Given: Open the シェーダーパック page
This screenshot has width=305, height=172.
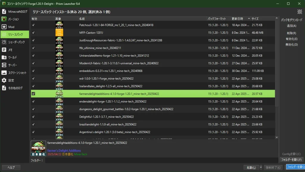Looking at the screenshot, I should [x=15, y=42].
